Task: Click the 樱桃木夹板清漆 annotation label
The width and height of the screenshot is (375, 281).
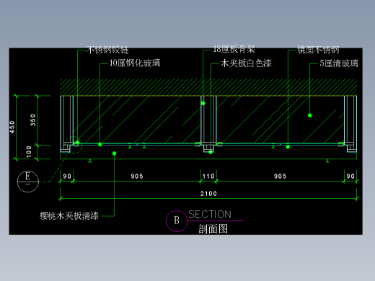Action: 69,216
